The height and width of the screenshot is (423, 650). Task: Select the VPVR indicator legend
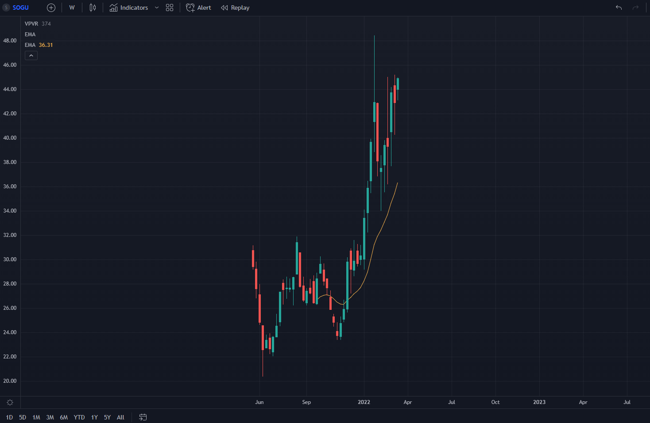pos(38,24)
